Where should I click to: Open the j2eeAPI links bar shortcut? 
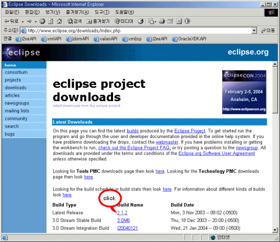point(157,39)
